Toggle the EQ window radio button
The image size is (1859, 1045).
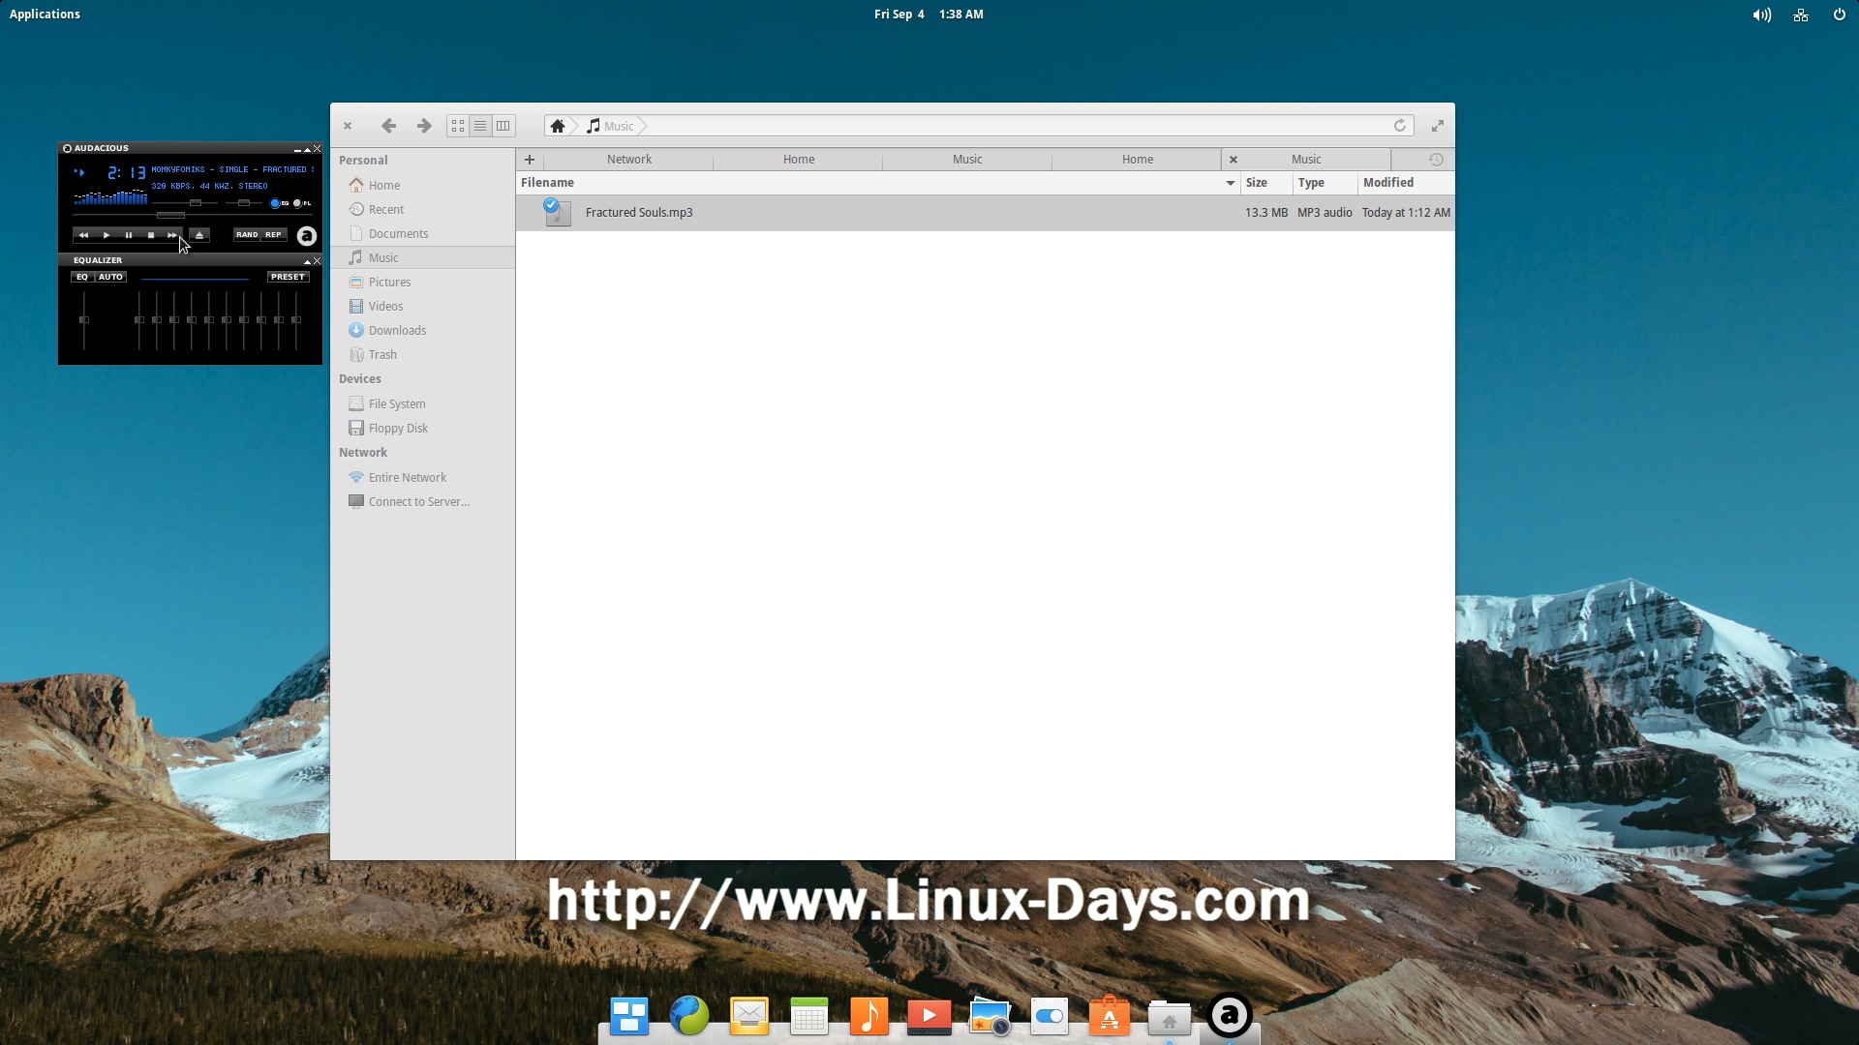(276, 203)
